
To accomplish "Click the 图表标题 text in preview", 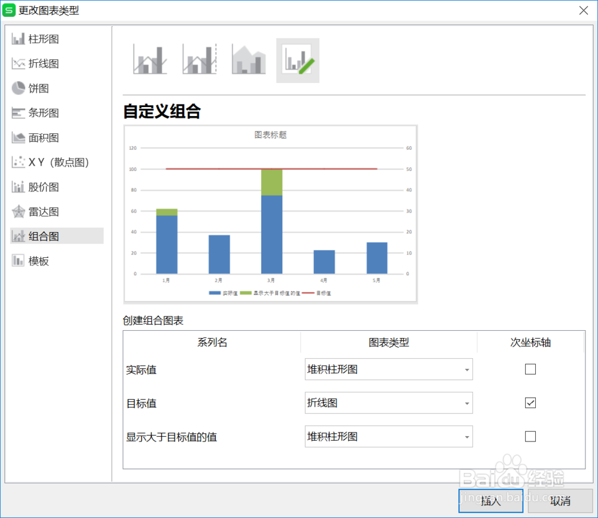I will click(x=270, y=135).
